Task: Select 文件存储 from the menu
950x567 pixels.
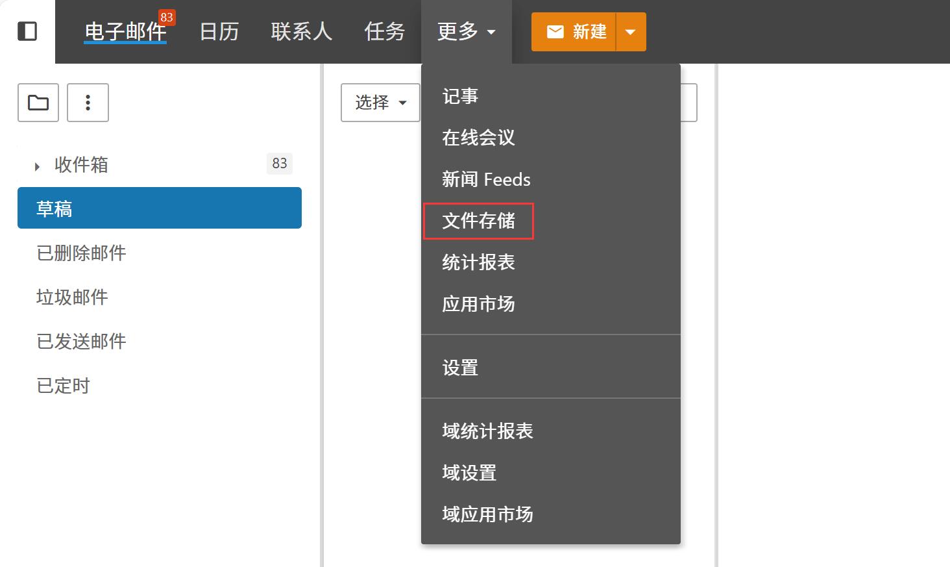Action: click(478, 221)
